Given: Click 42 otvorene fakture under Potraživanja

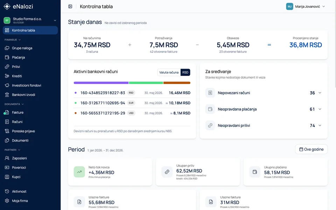Looking at the screenshot, I should [x=163, y=52].
